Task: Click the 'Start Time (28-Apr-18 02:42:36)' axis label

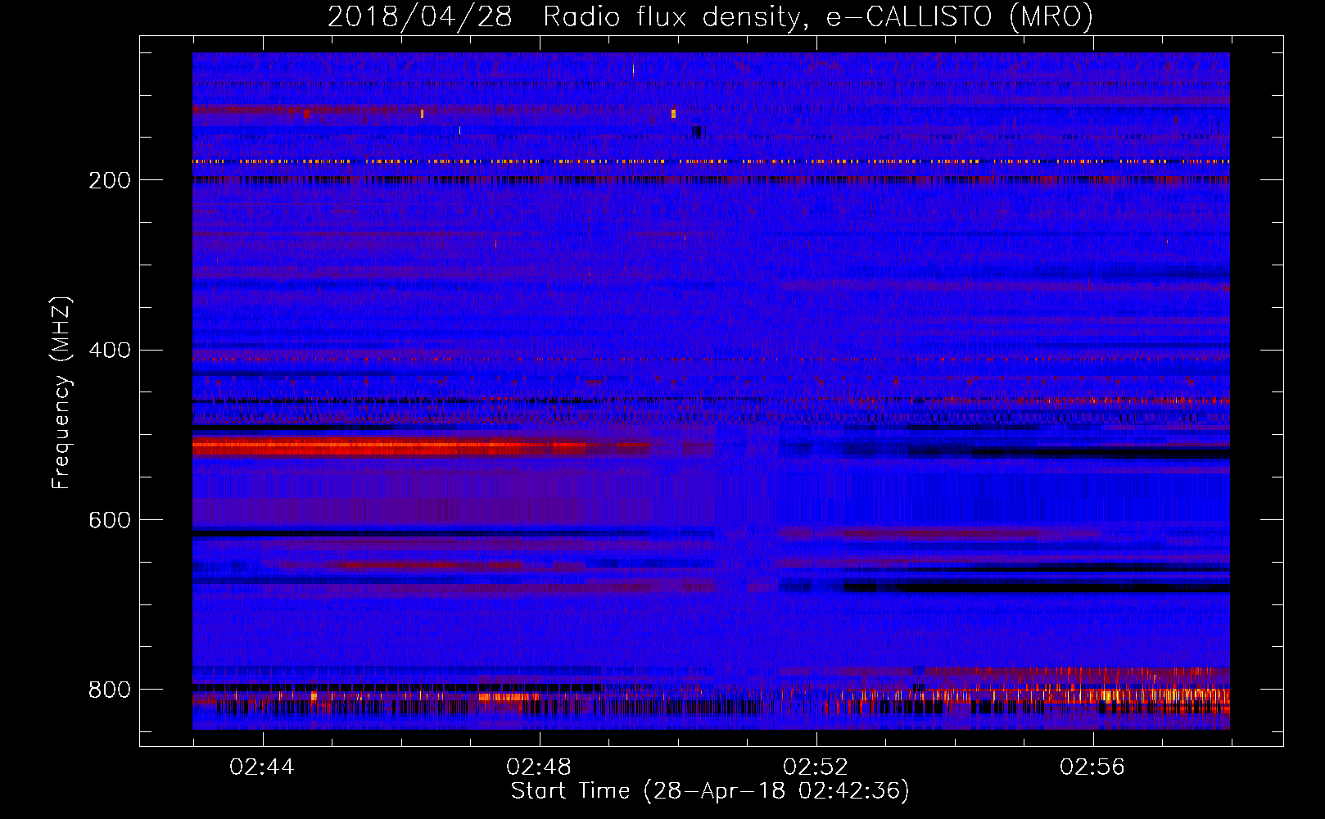Action: [x=710, y=791]
